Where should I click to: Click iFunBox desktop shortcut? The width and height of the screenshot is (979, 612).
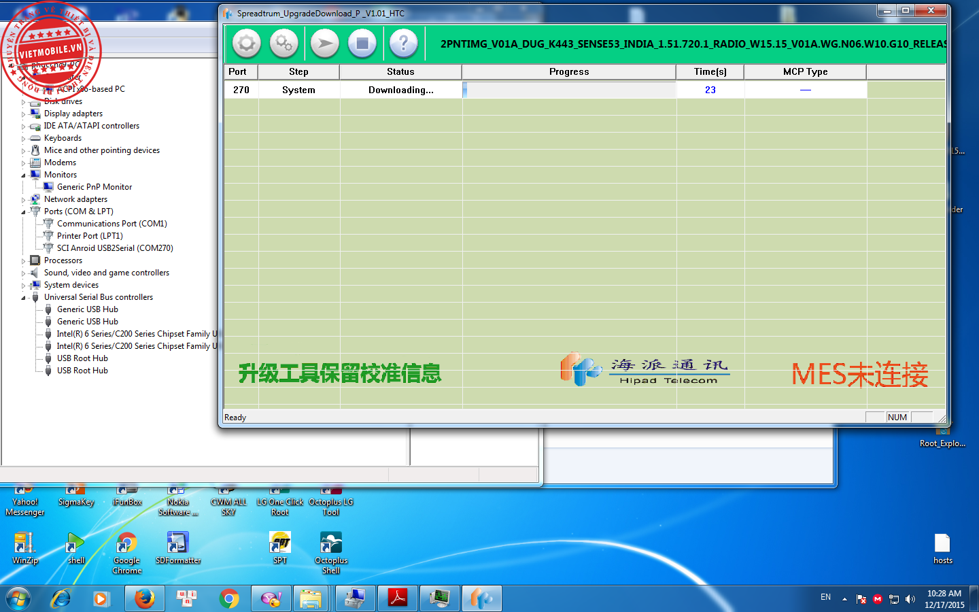tap(127, 497)
